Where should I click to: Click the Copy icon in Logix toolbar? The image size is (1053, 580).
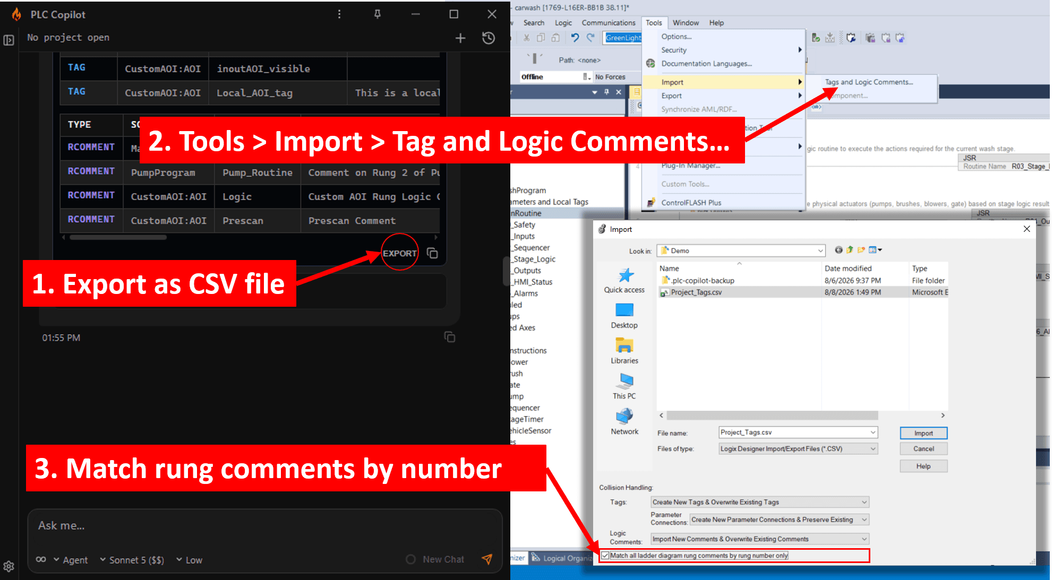point(541,38)
